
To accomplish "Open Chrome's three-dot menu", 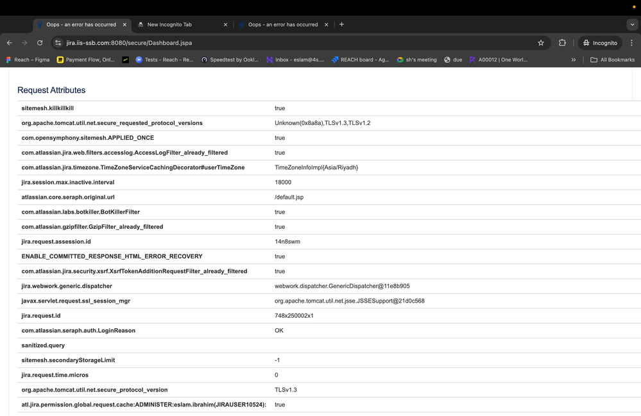I will (631, 43).
